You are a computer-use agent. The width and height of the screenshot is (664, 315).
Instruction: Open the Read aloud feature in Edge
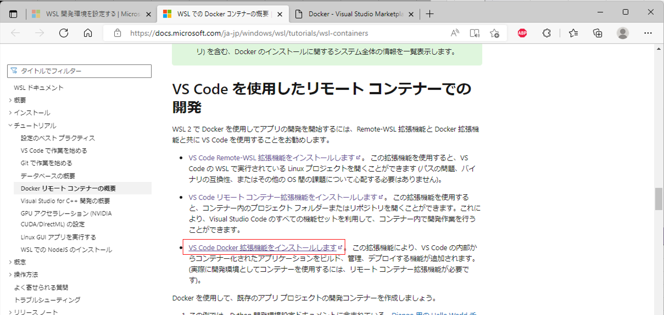[454, 32]
